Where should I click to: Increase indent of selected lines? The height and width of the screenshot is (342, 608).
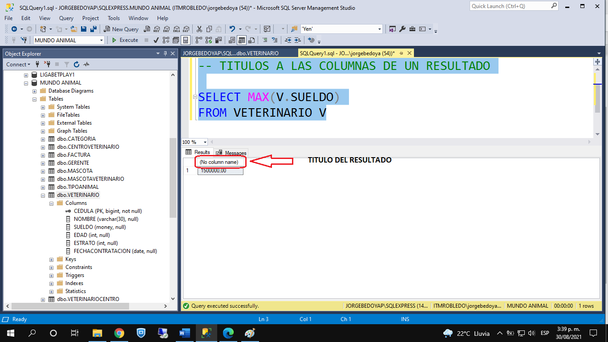[297, 40]
